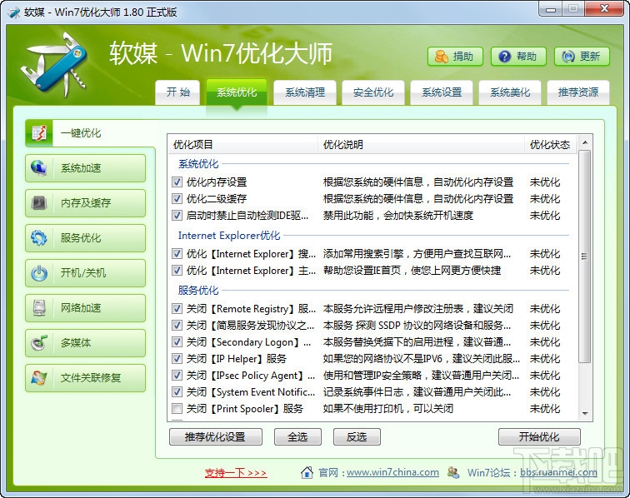Open 安全优化 tab
Image resolution: width=630 pixels, height=498 pixels.
click(x=373, y=92)
